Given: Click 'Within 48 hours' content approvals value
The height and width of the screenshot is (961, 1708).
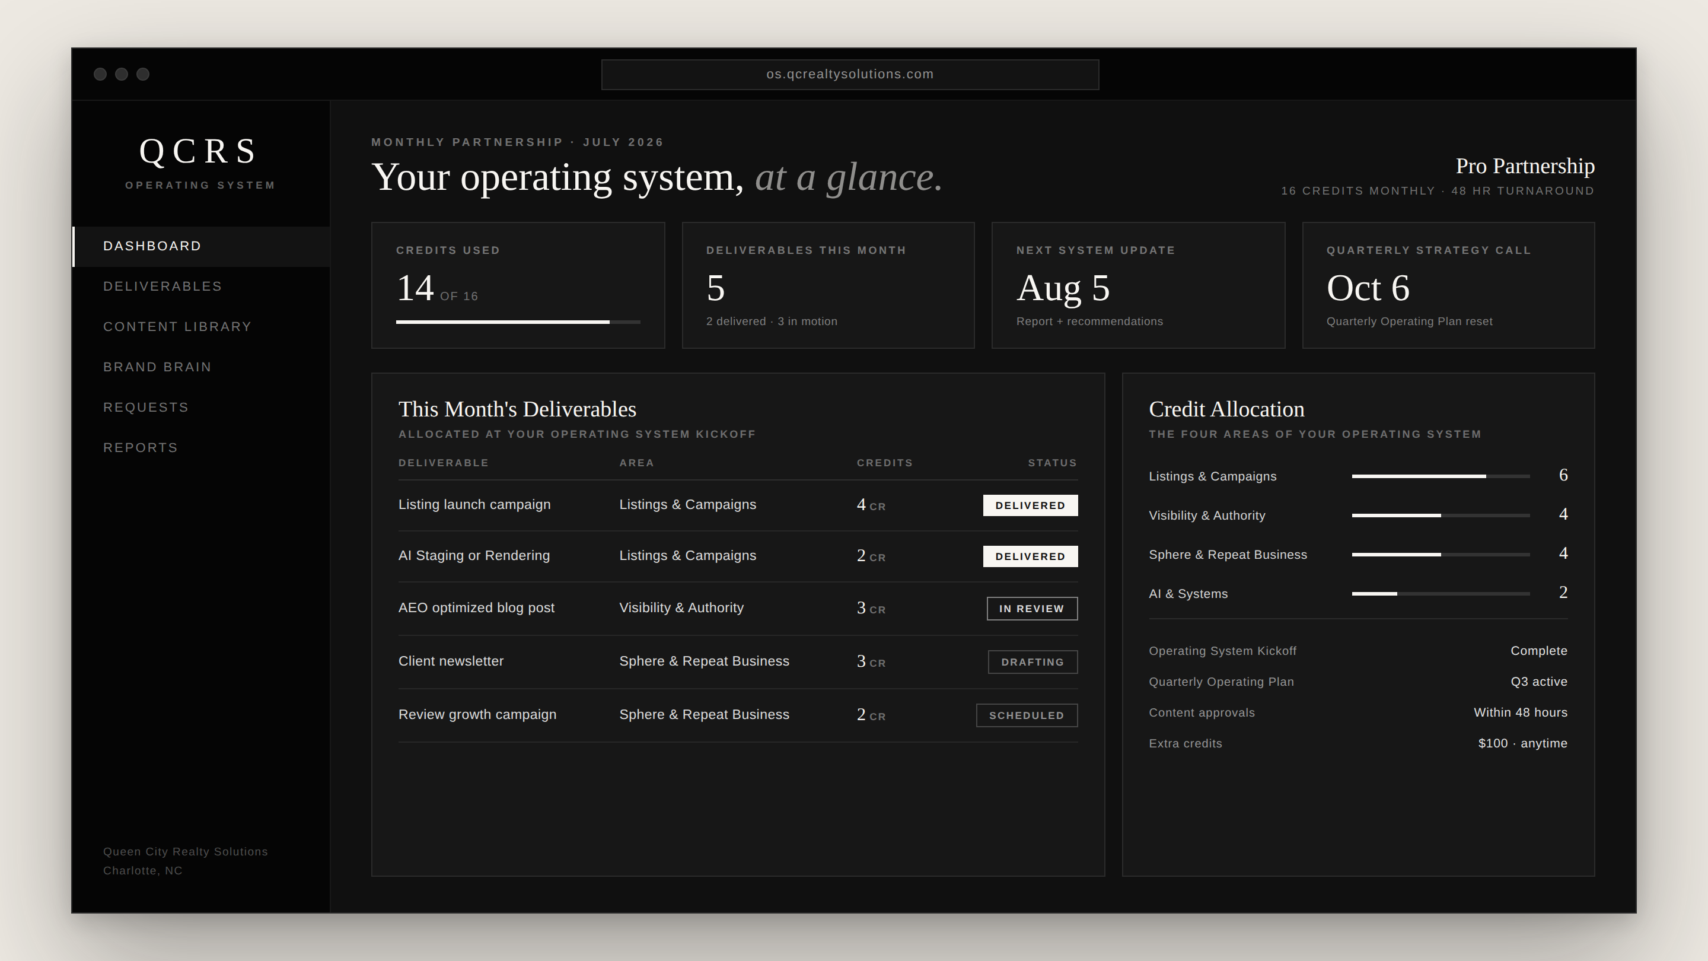Looking at the screenshot, I should pos(1521,713).
